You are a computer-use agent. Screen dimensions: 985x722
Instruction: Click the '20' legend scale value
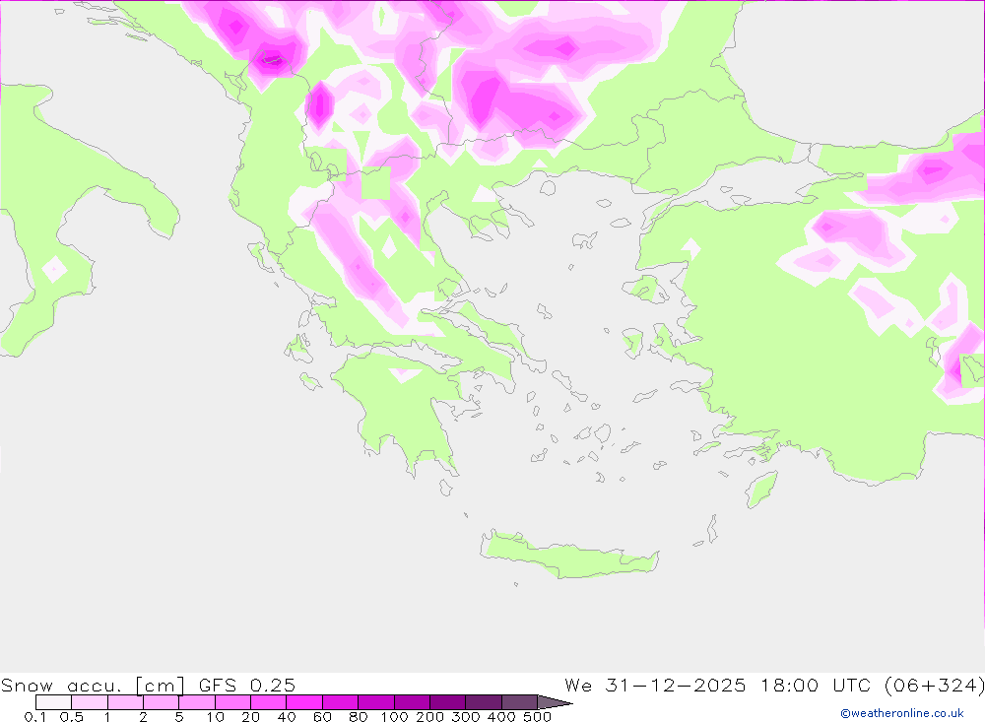point(250,717)
